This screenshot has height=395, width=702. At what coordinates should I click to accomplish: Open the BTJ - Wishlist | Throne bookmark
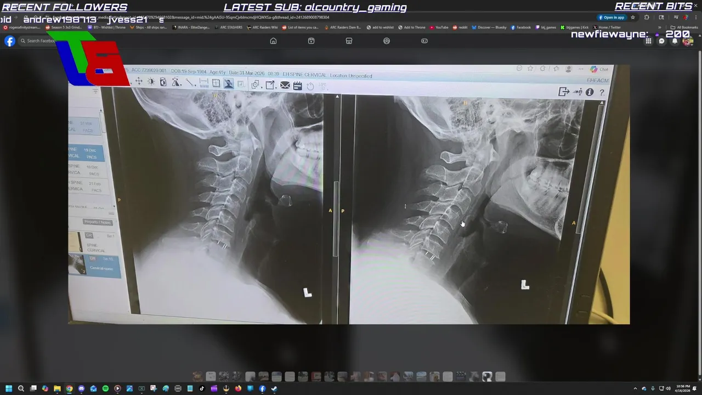107,27
